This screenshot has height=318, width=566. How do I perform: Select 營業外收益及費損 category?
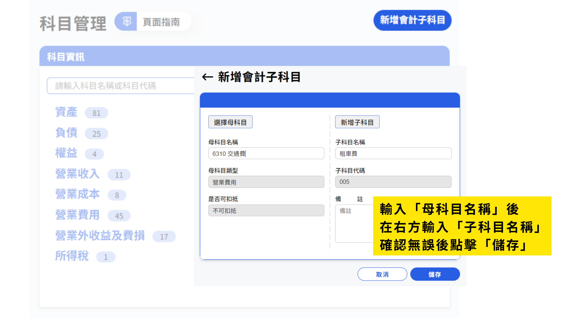click(100, 236)
